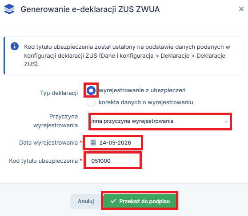This screenshot has width=248, height=216.
Task: Click the 'Kod tytułu ubezpieczenia' field label
Action: coord(44,161)
